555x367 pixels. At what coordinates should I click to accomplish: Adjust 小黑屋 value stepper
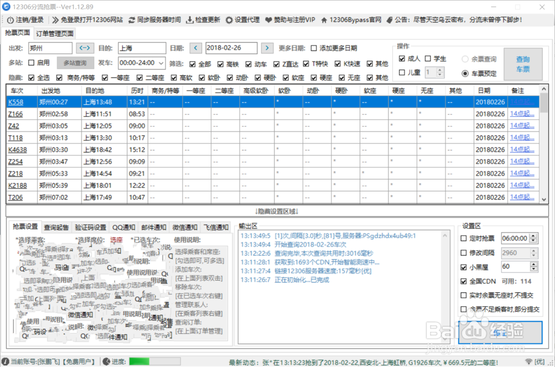coord(534,267)
